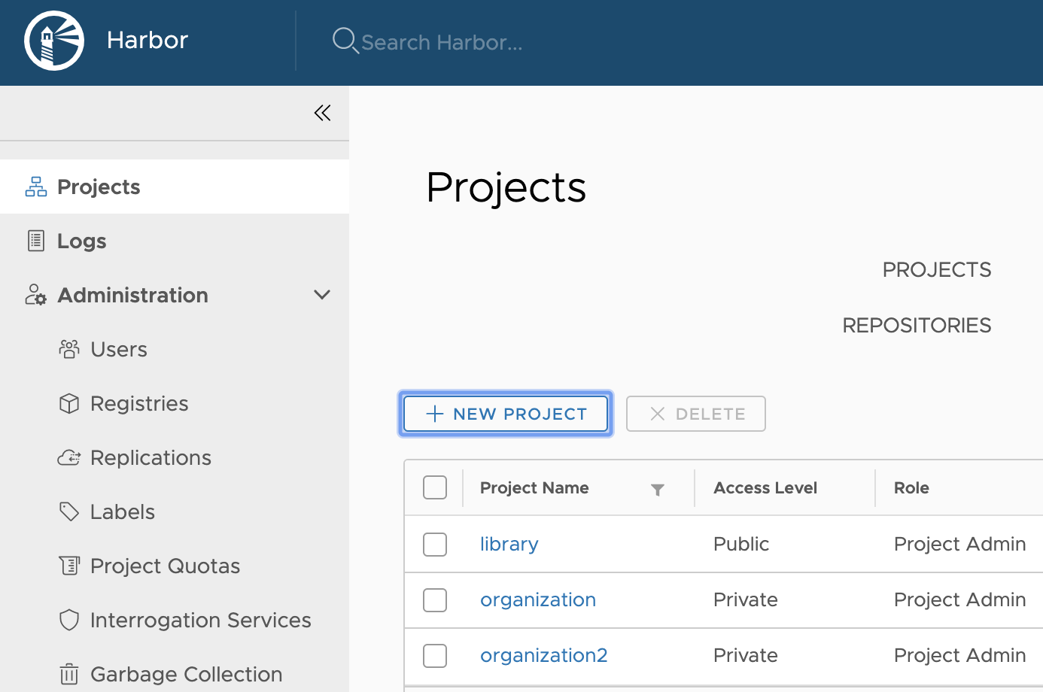The height and width of the screenshot is (692, 1043).
Task: Click the Public access level cell
Action: coord(741,544)
